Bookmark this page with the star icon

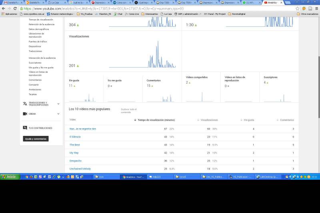tap(297, 8)
